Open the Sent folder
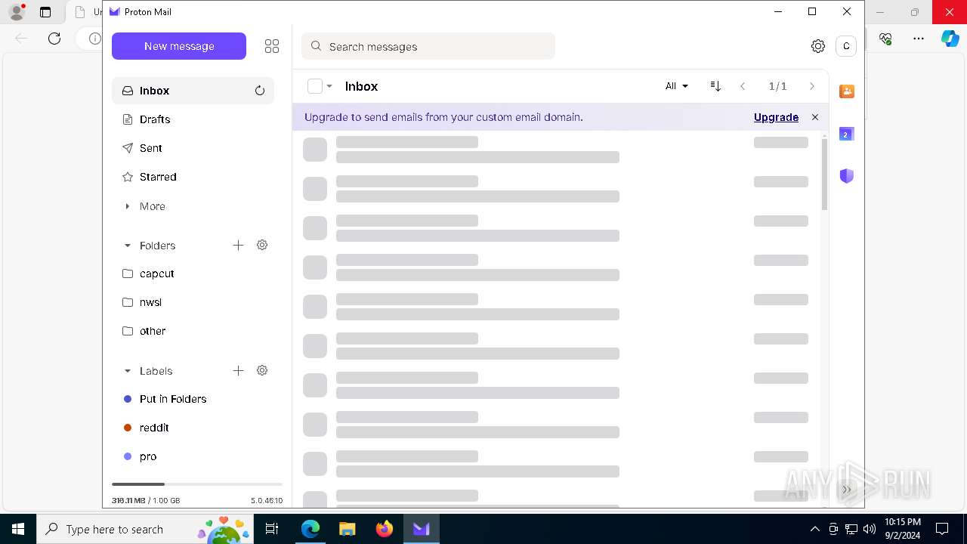Viewport: 967px width, 544px height. tap(193, 148)
